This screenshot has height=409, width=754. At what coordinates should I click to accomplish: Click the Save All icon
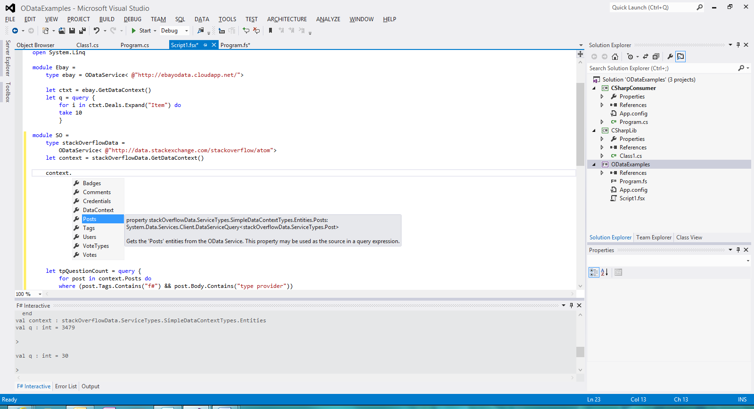pyautogui.click(x=82, y=31)
